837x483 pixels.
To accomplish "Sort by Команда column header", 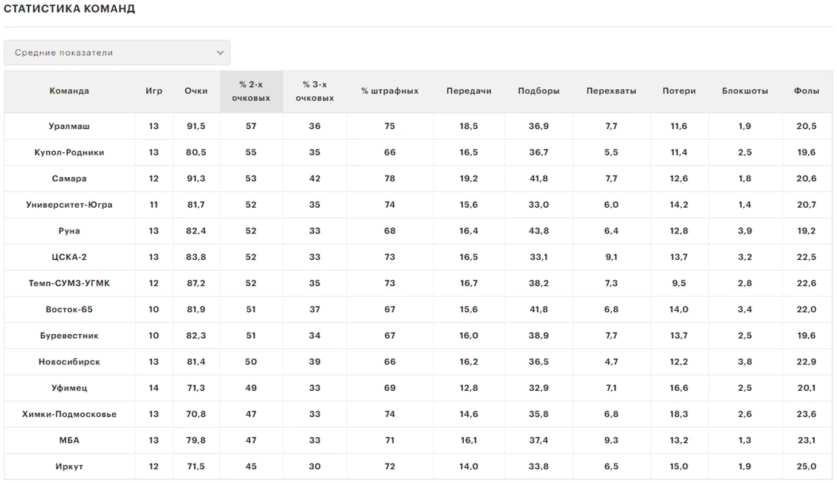I will pos(69,91).
